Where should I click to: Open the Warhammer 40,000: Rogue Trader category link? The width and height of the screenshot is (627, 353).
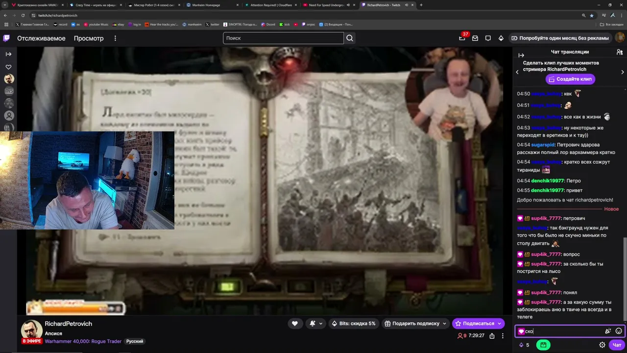pos(83,341)
